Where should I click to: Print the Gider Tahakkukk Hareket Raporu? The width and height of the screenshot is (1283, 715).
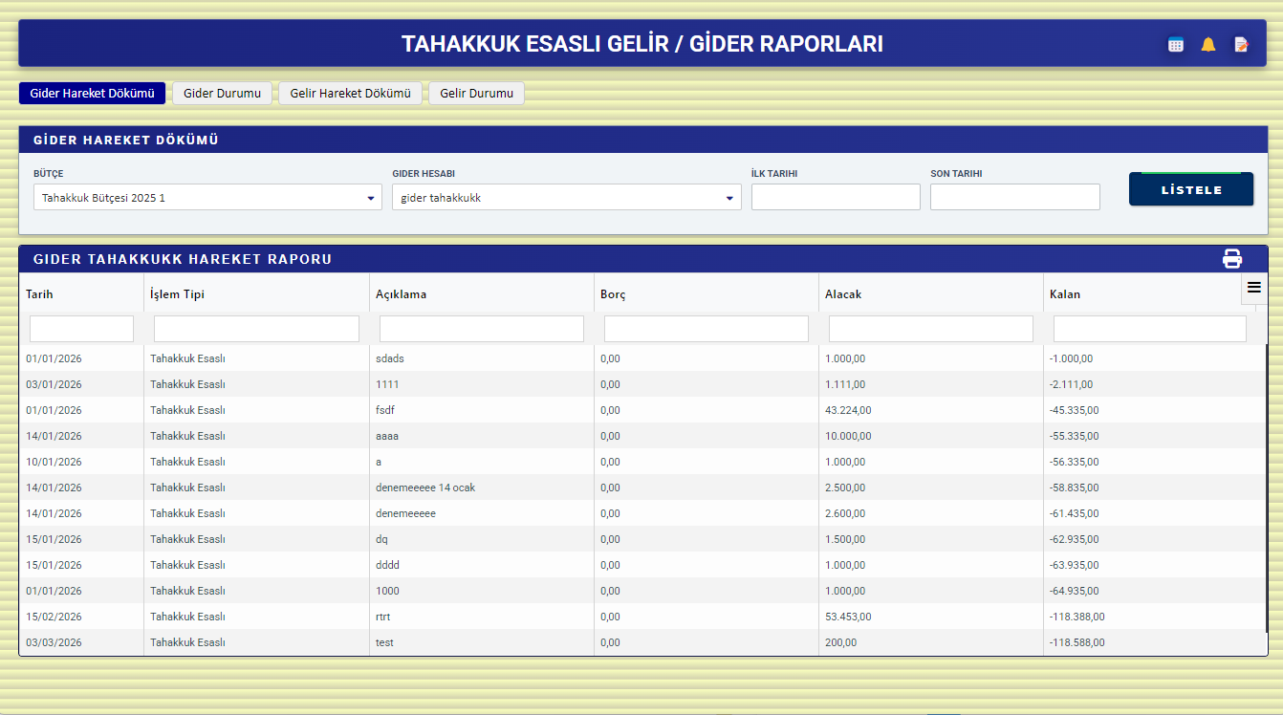(1232, 258)
